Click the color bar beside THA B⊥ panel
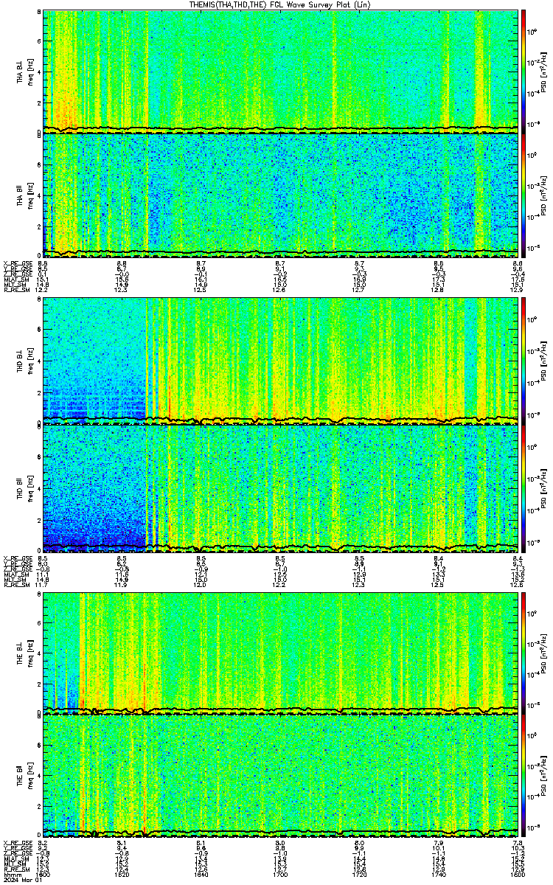This screenshot has width=553, height=885. 524,72
